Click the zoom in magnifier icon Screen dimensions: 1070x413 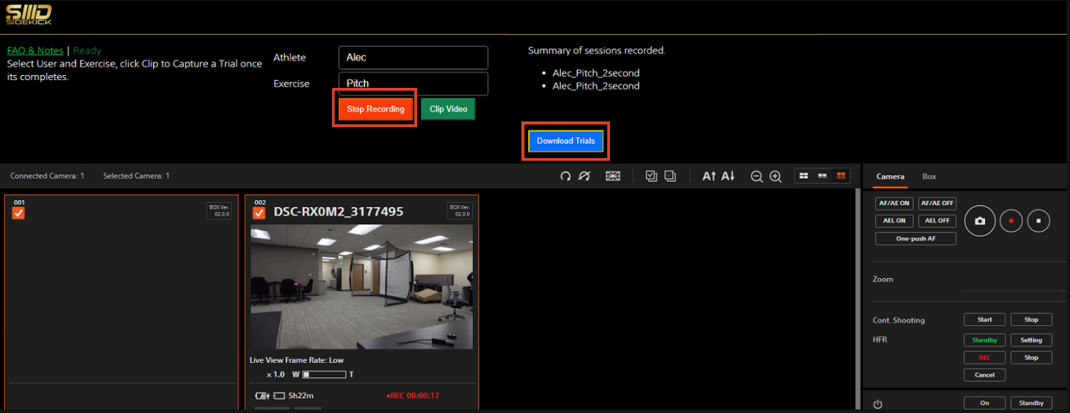coord(775,176)
